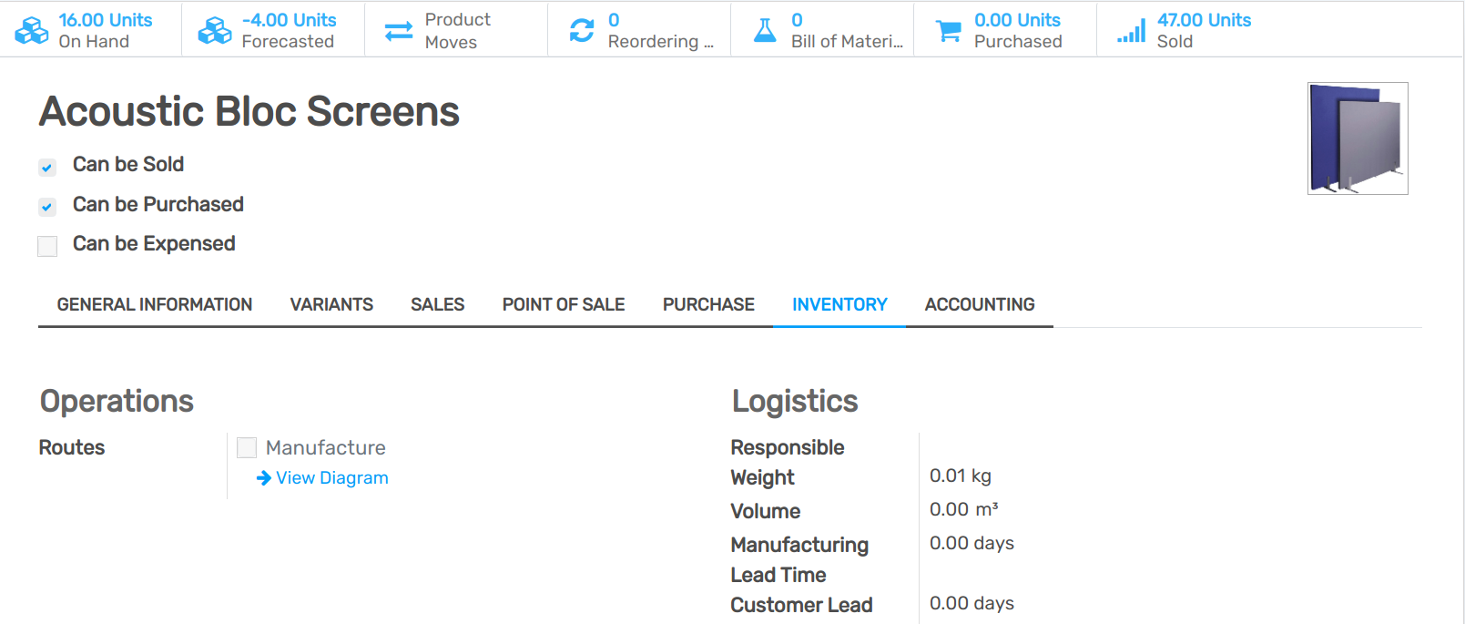Tick the Manufacture route checkbox
This screenshot has height=624, width=1465.
tap(247, 448)
